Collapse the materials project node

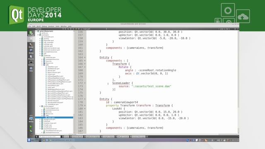click(x=40, y=55)
